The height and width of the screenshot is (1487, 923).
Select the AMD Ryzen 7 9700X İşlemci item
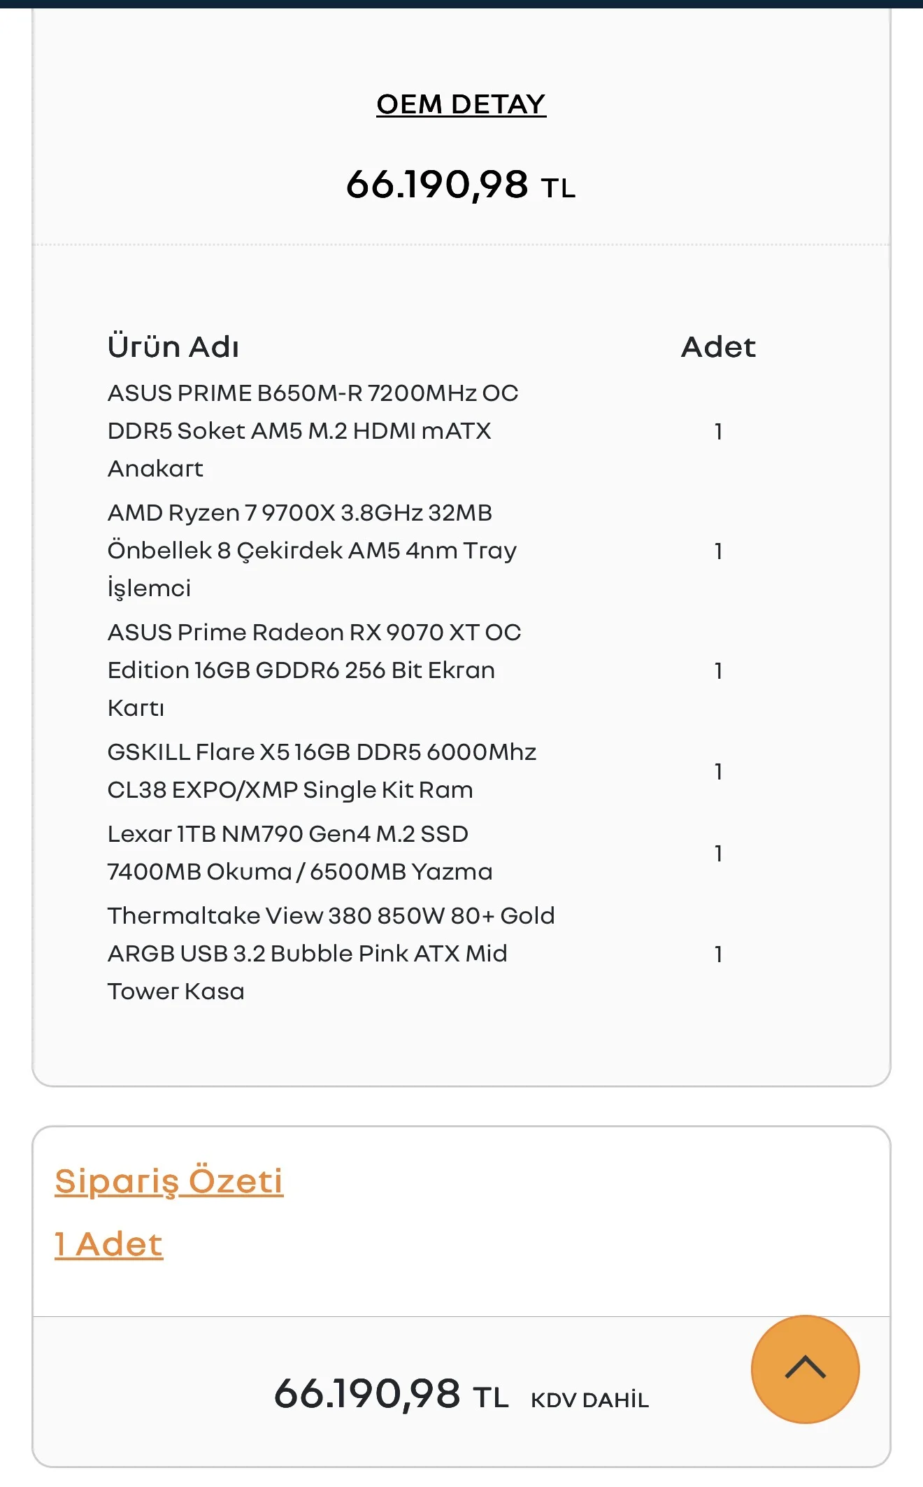point(312,551)
